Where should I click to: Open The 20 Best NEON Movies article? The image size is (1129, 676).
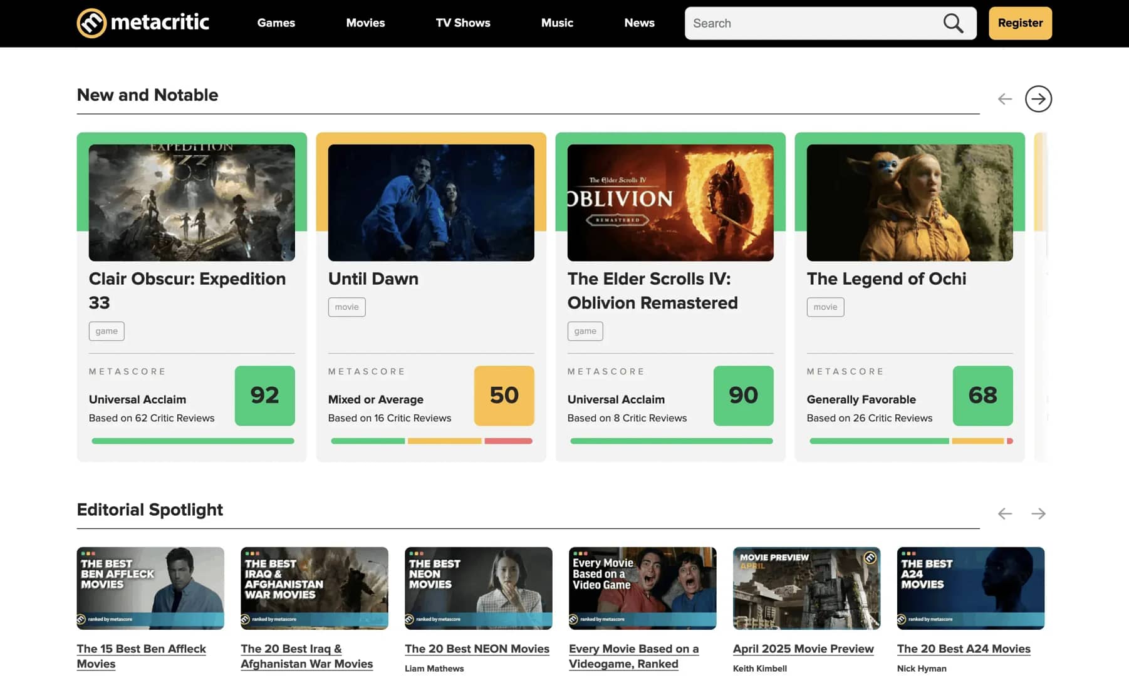pyautogui.click(x=477, y=649)
